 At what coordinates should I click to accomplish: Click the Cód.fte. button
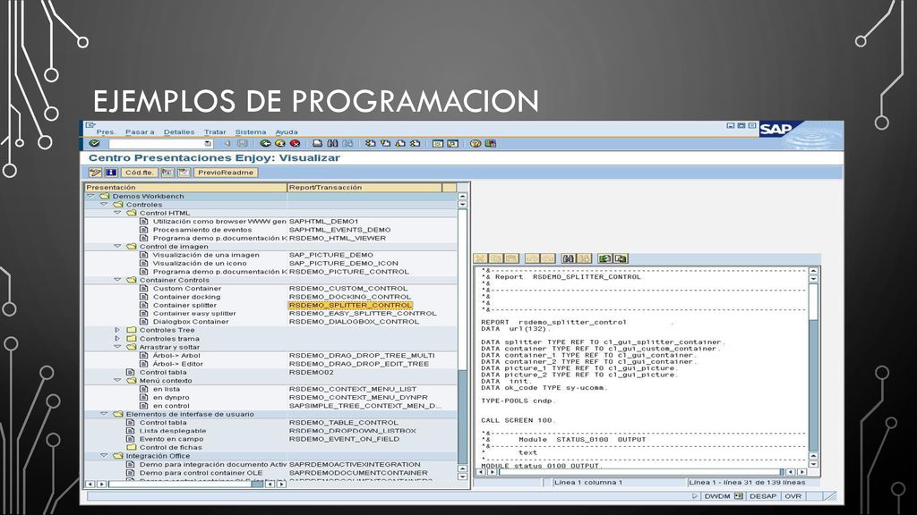(139, 173)
